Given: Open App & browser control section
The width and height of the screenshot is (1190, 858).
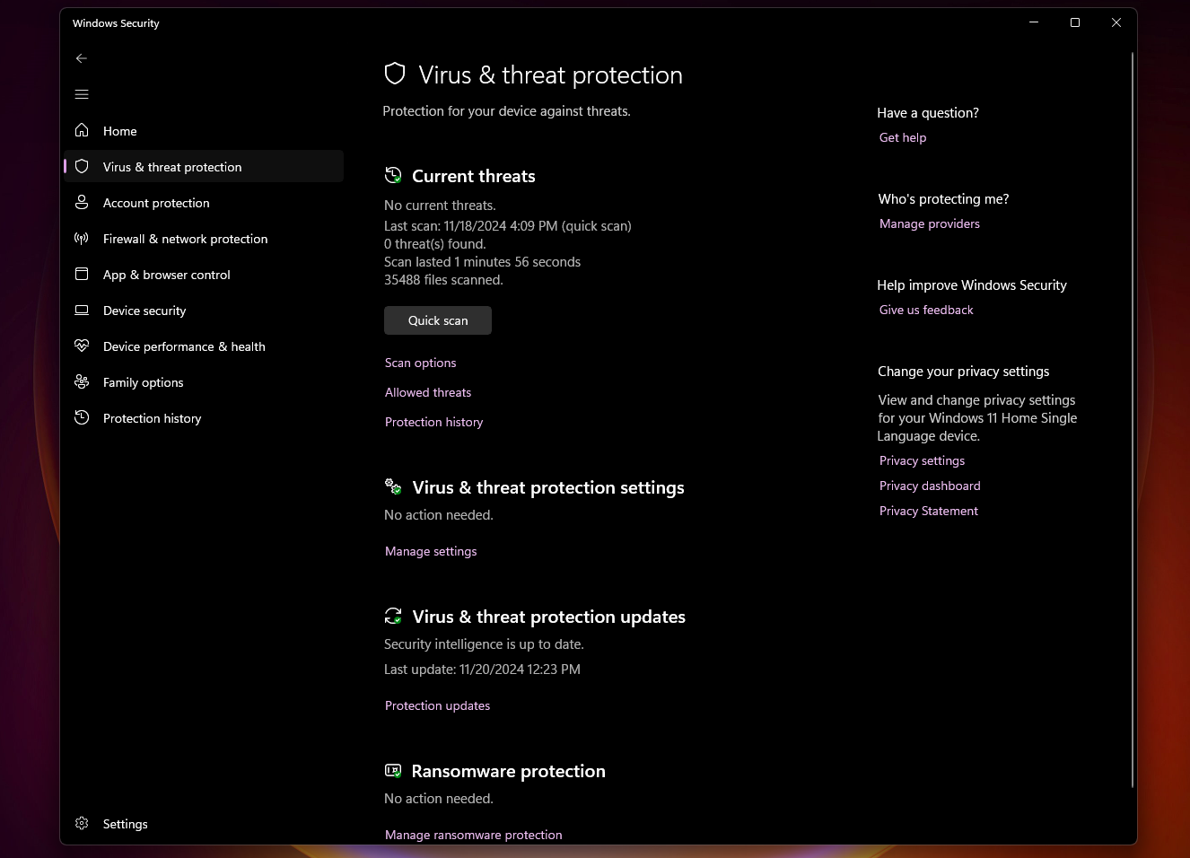Looking at the screenshot, I should point(204,275).
